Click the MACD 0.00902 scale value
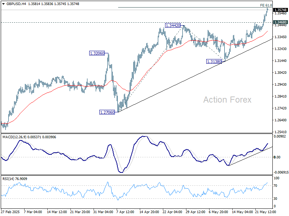The width and height of the screenshot is (289, 216). tap(280, 136)
